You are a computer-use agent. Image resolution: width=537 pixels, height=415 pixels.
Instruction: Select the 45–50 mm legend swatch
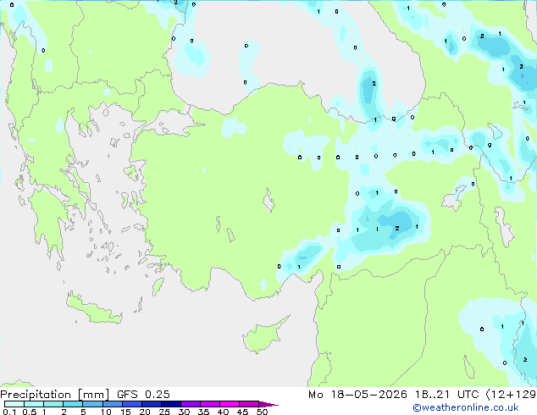249,404
